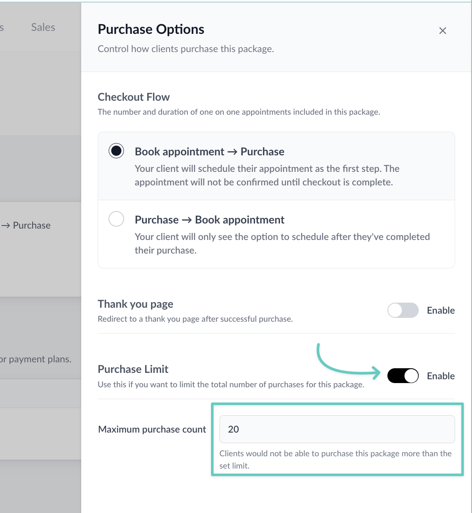Click the dimmed background to dismiss the modal
Screen dimensions: 472x513
point(40,487)
